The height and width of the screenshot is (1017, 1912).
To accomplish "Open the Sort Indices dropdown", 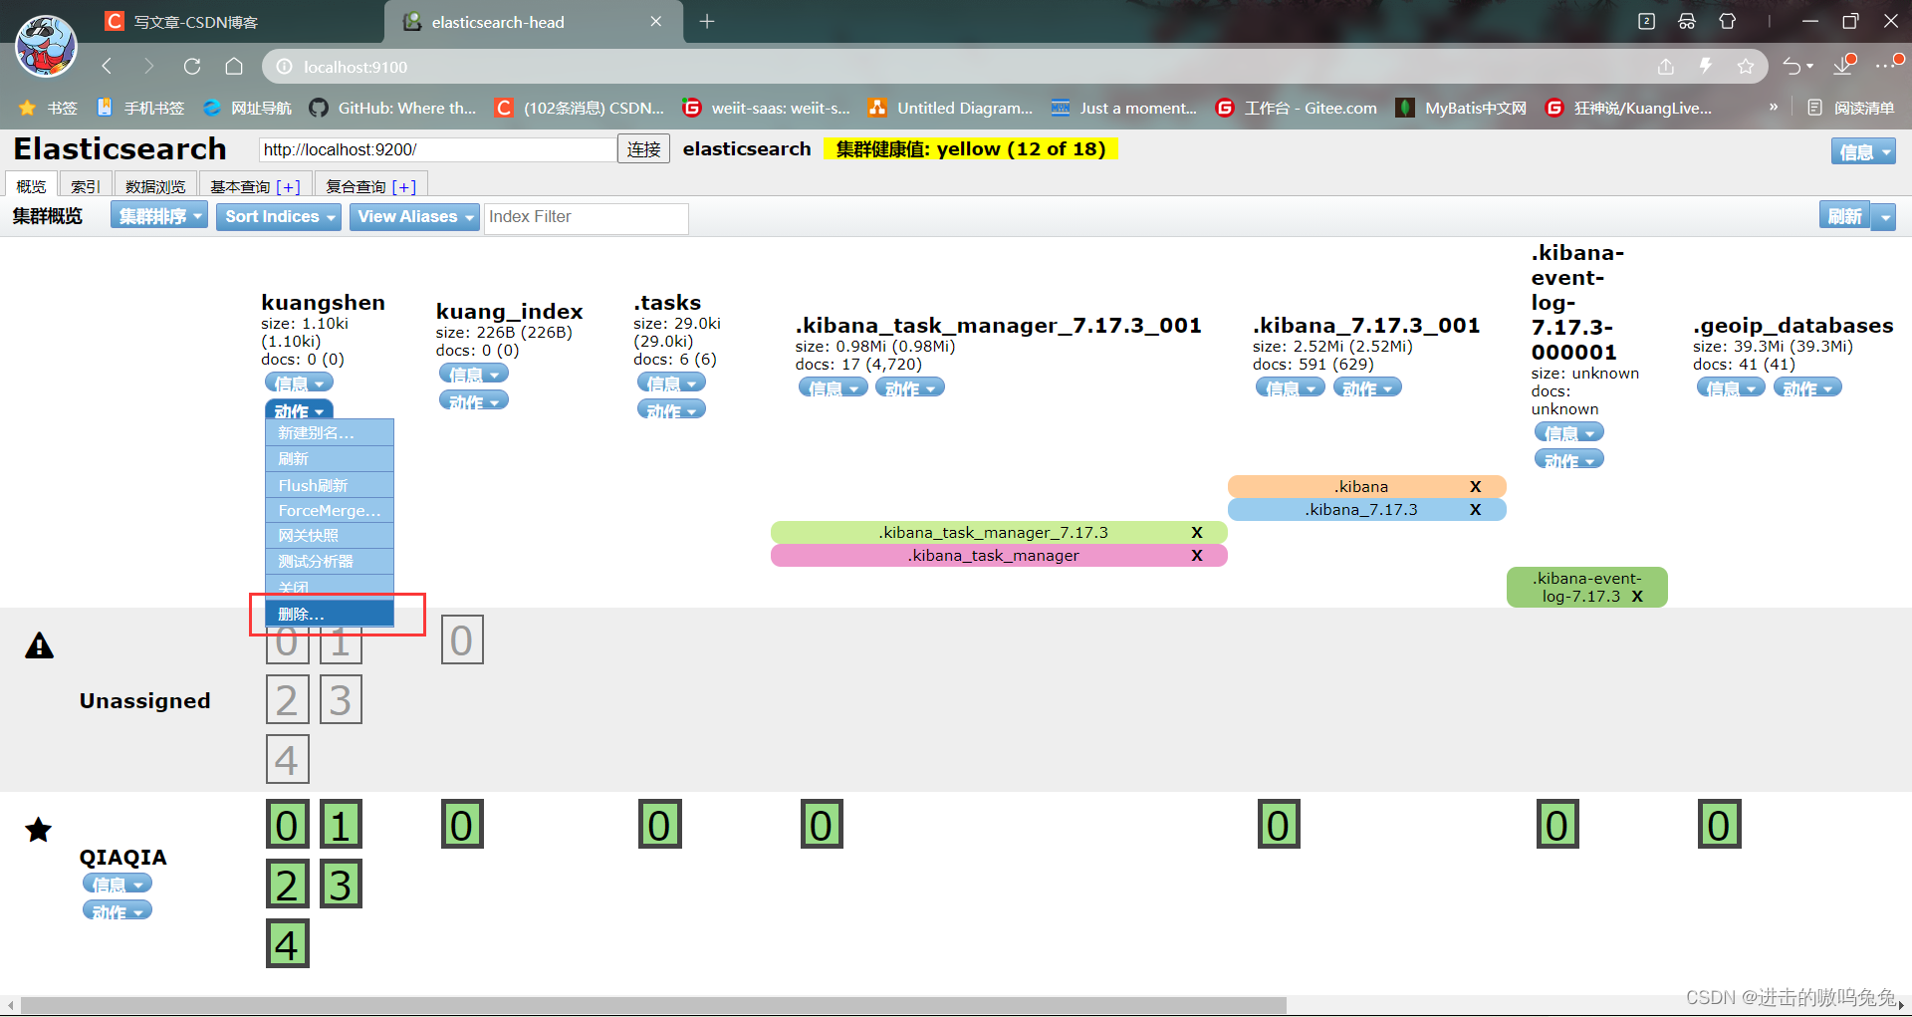I will coord(279,216).
